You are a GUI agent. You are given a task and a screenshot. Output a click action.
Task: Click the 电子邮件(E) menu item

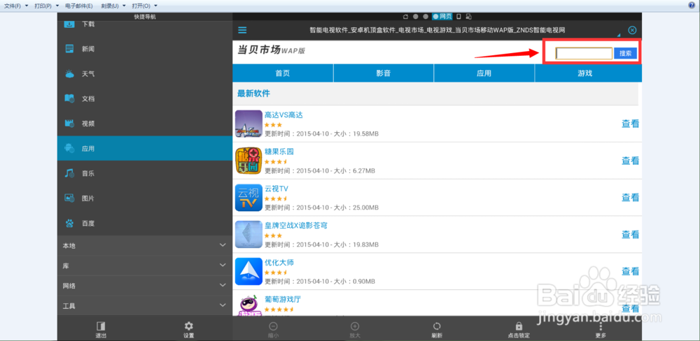[79, 6]
